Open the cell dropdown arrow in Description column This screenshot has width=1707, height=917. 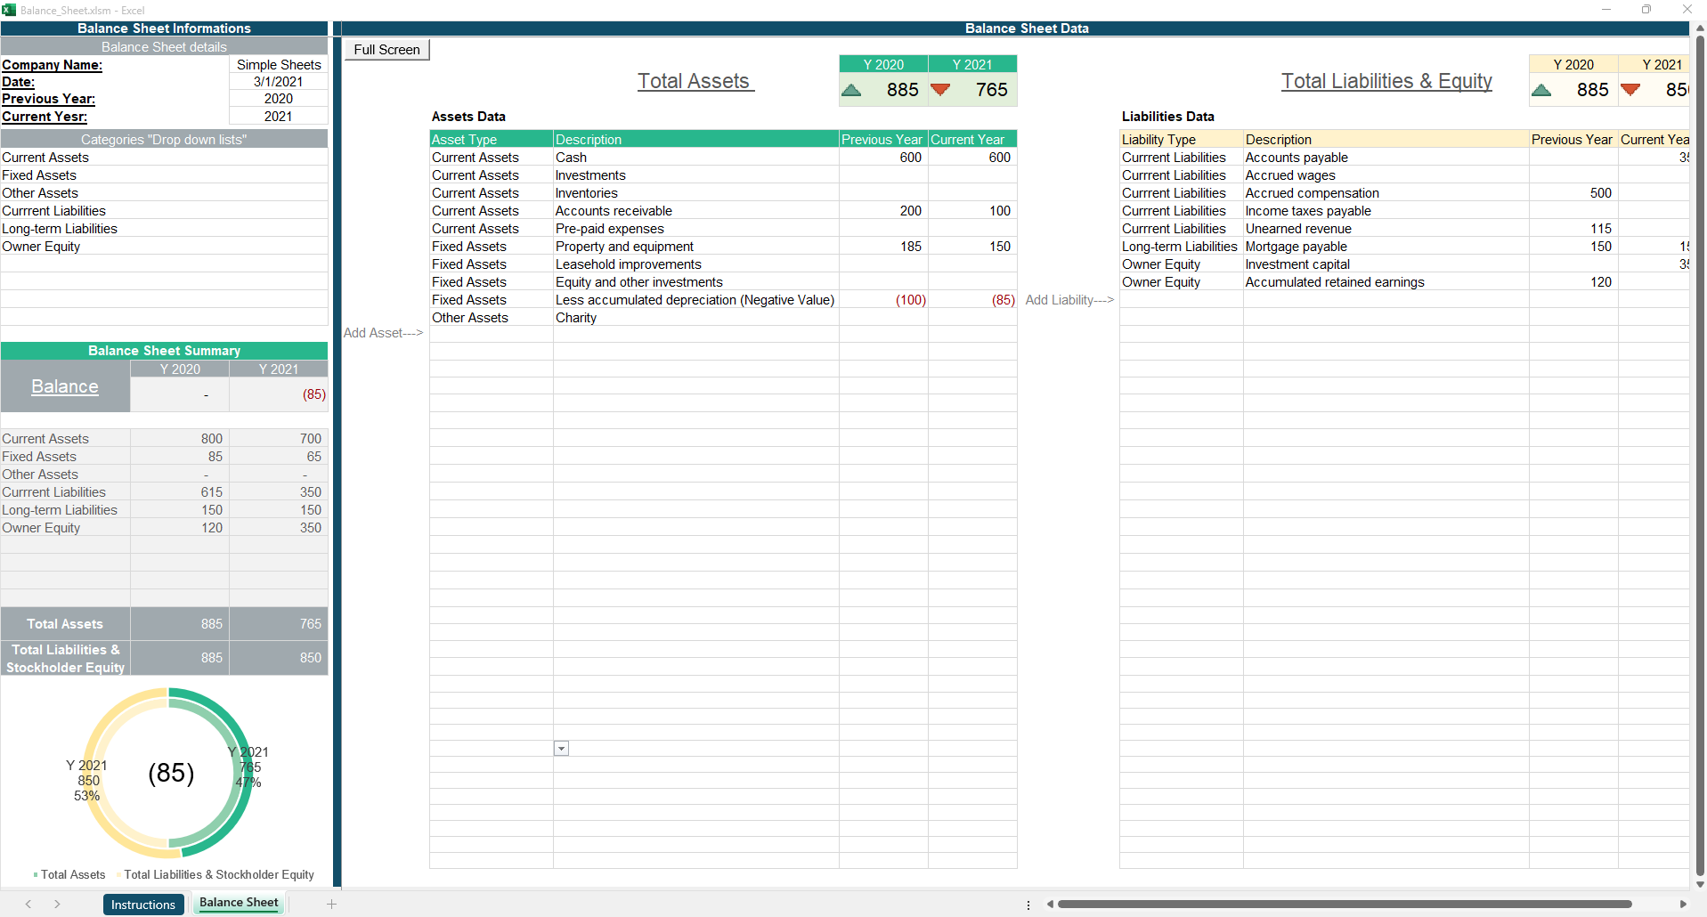point(561,749)
